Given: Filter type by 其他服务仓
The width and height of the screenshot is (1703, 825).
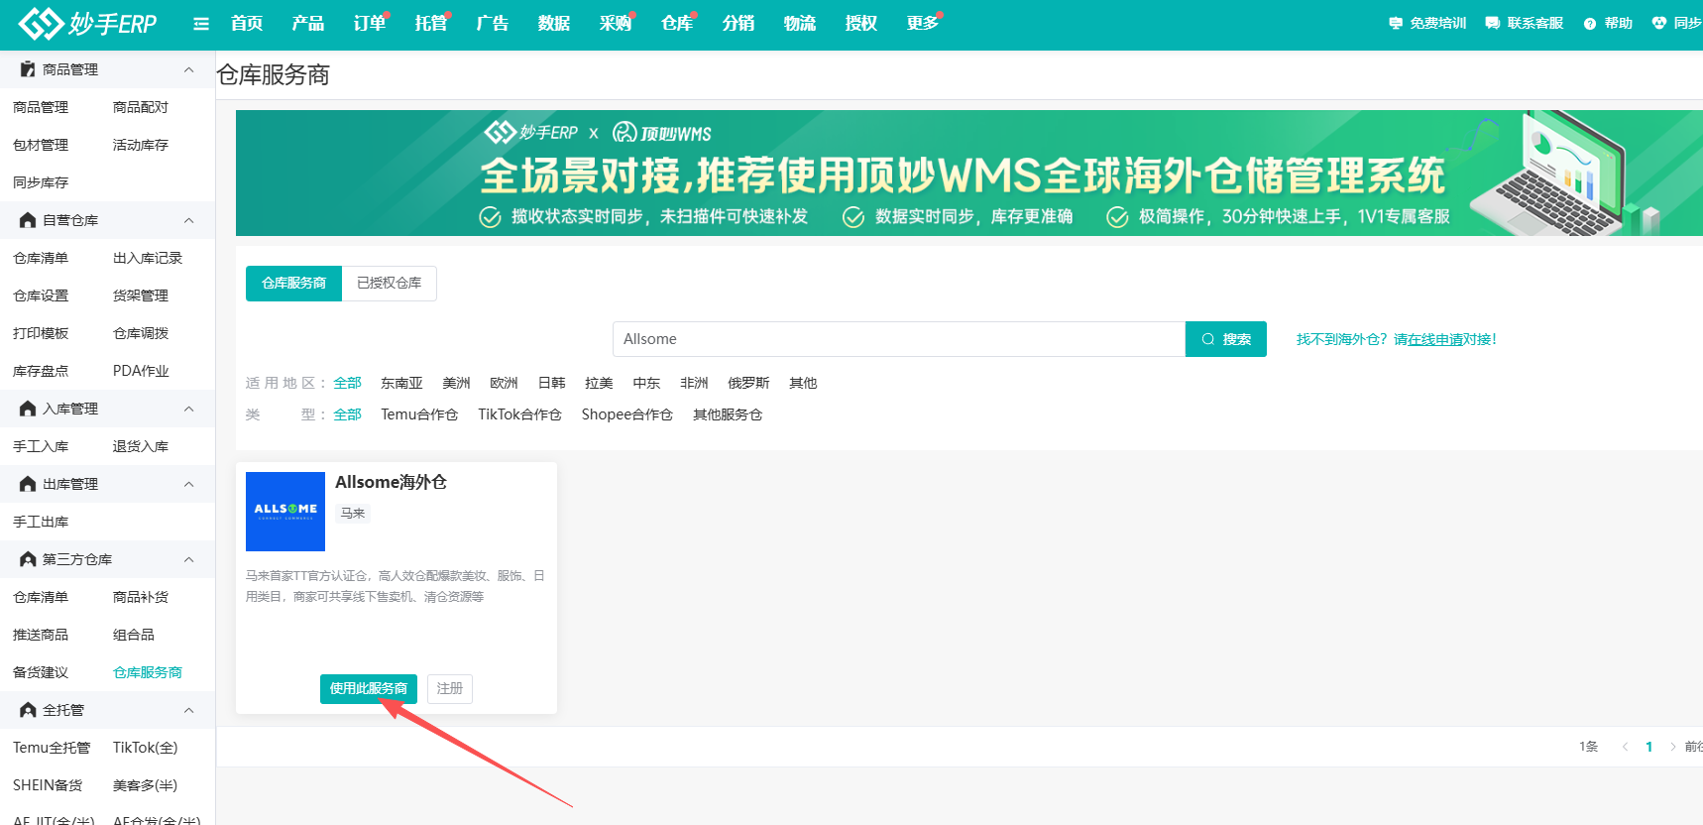Looking at the screenshot, I should tap(728, 414).
